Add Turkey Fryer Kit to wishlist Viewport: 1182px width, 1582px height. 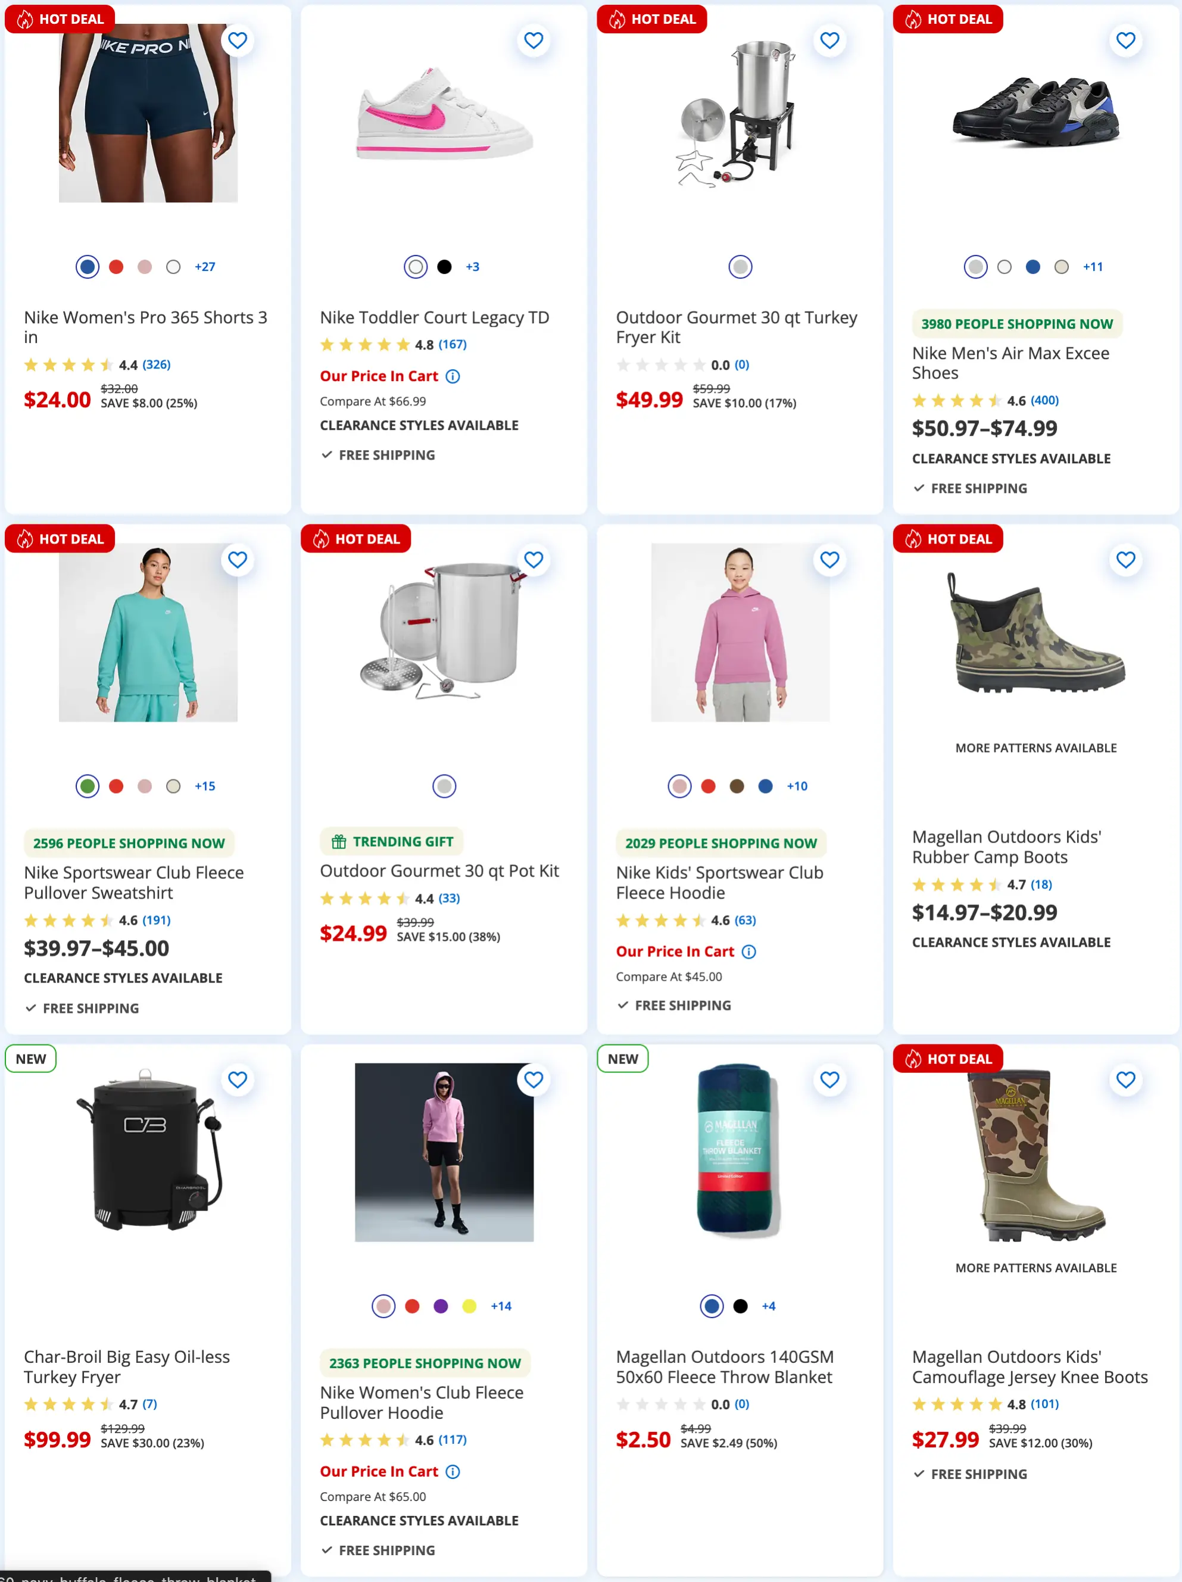click(x=829, y=40)
